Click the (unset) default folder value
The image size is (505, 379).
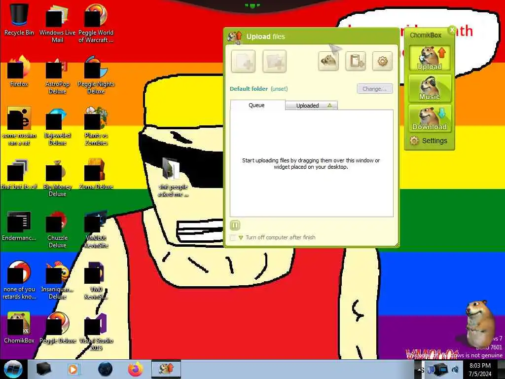[279, 89]
